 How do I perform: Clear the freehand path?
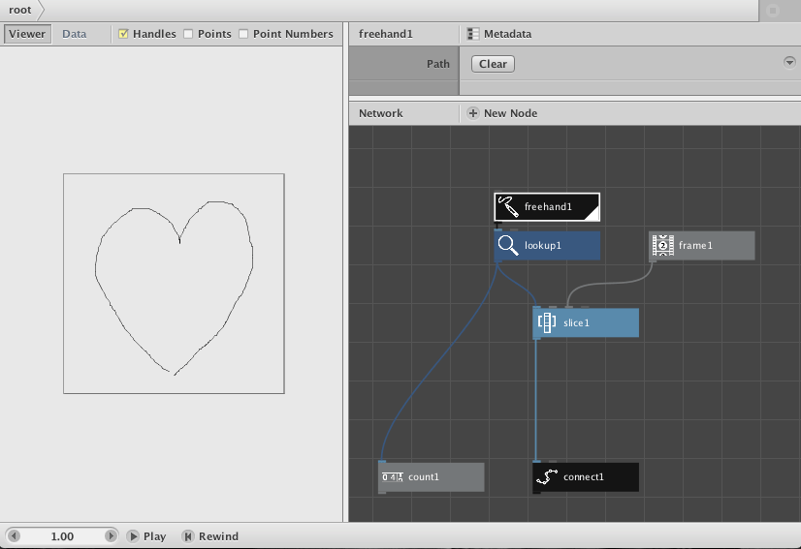[x=493, y=64]
